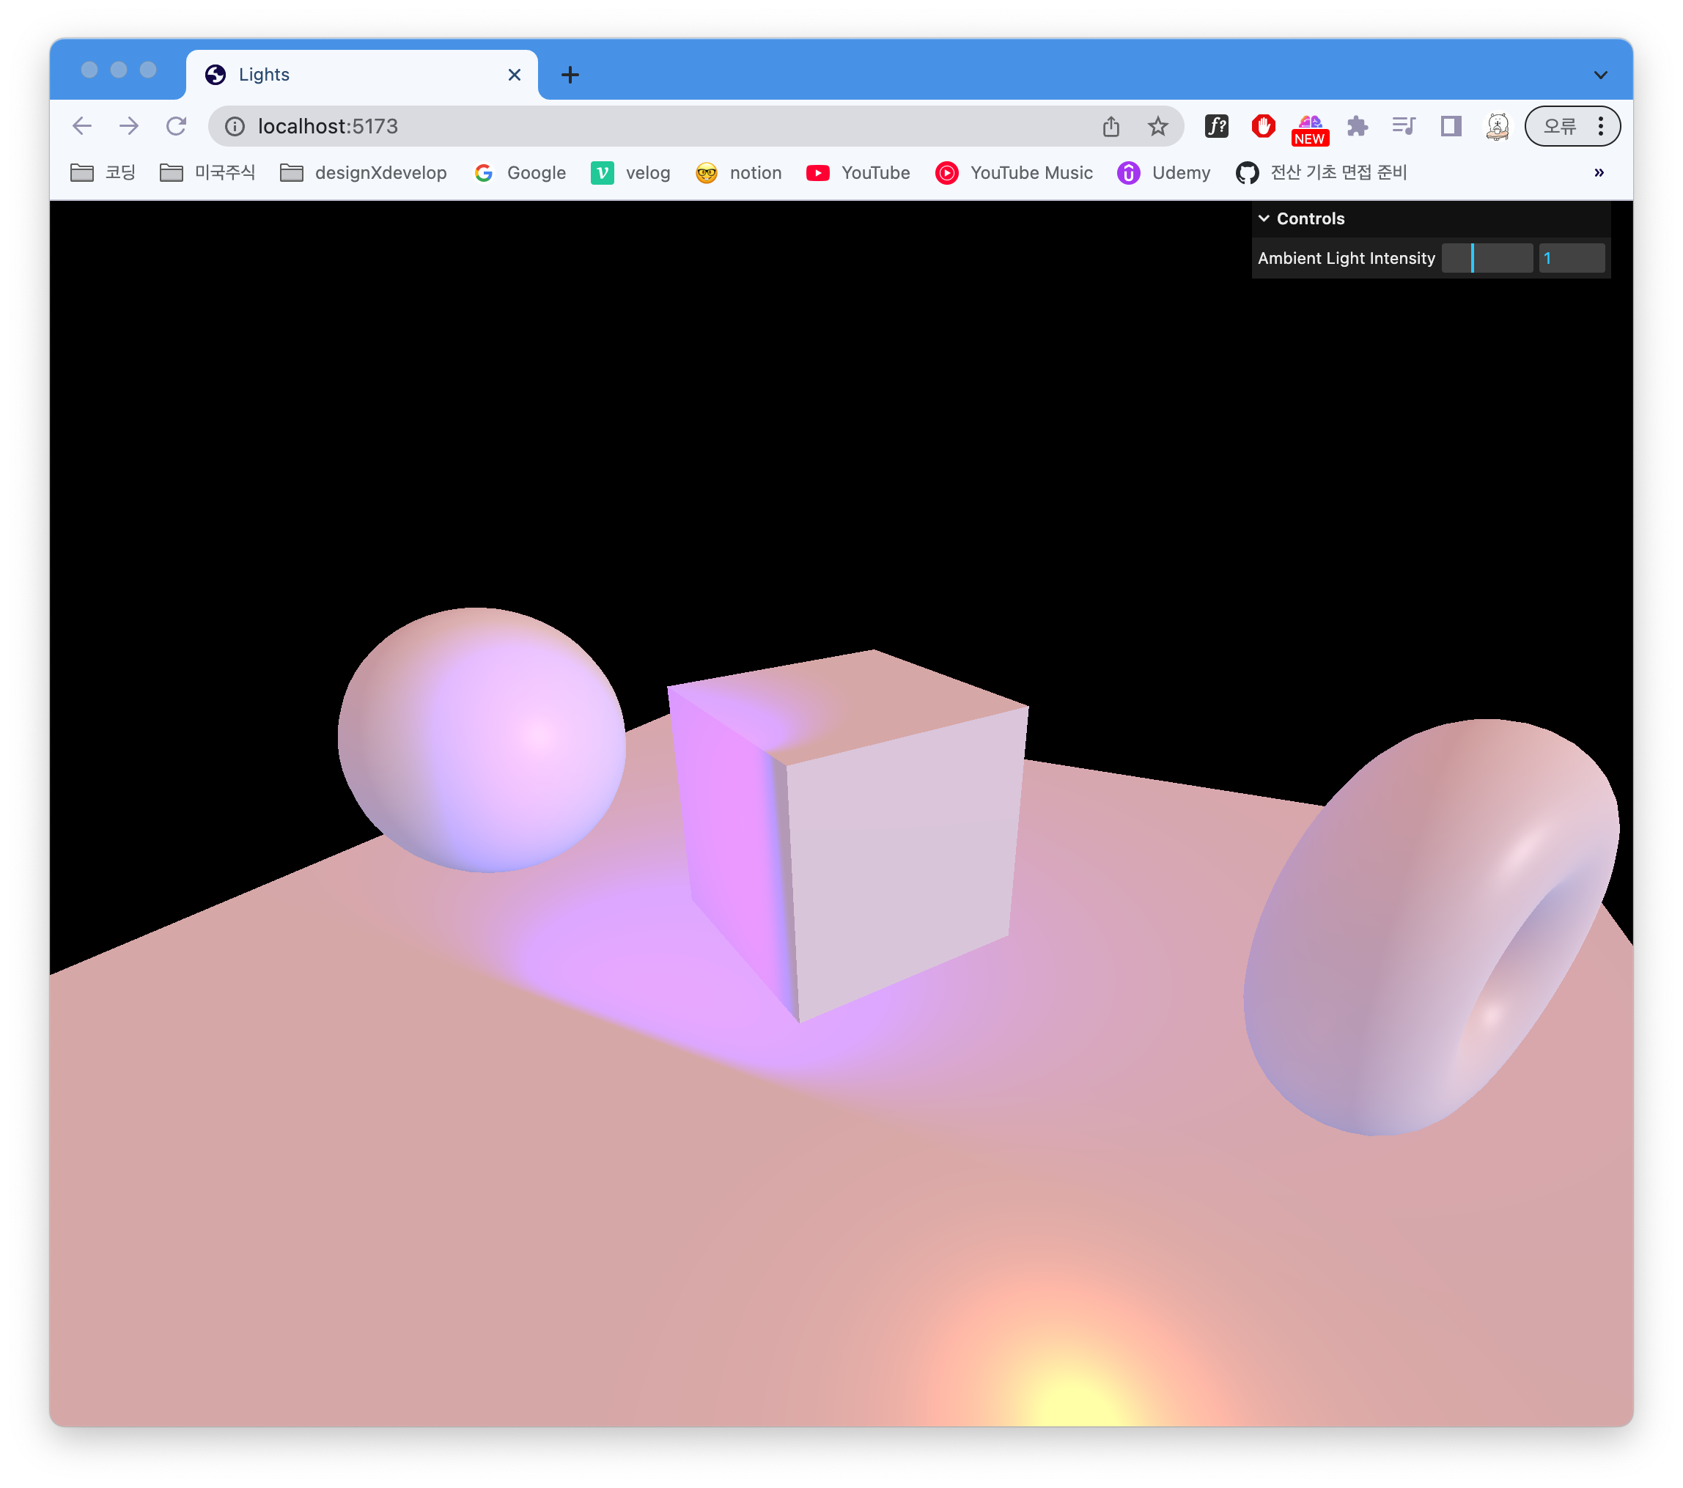Click the share page icon
Screen dimensions: 1683x1488
1111,126
